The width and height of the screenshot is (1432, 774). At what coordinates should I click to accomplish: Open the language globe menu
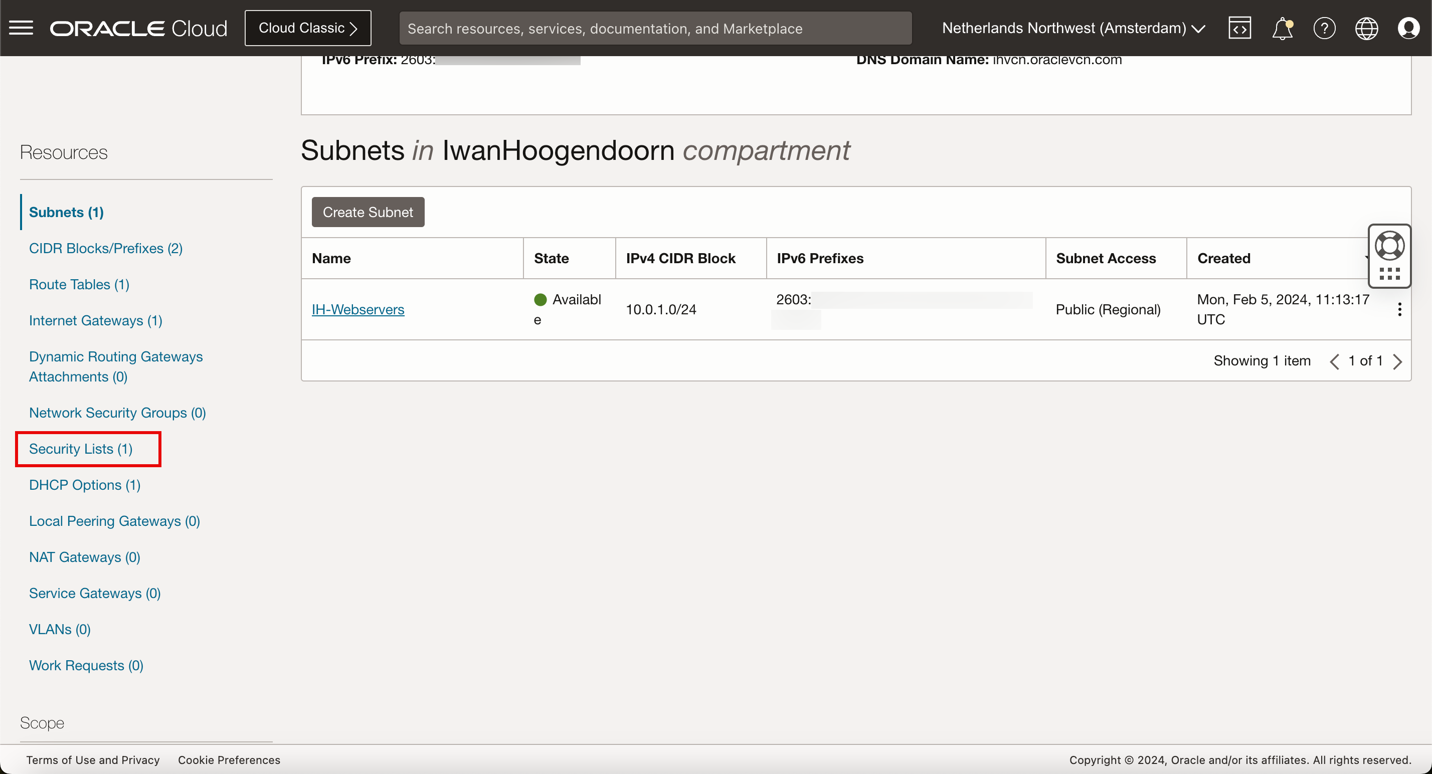1366,28
